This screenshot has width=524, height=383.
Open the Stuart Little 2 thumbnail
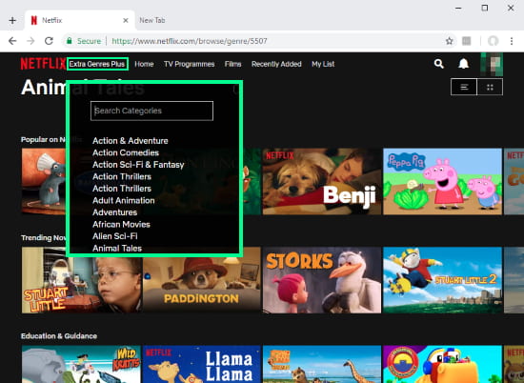click(x=442, y=280)
